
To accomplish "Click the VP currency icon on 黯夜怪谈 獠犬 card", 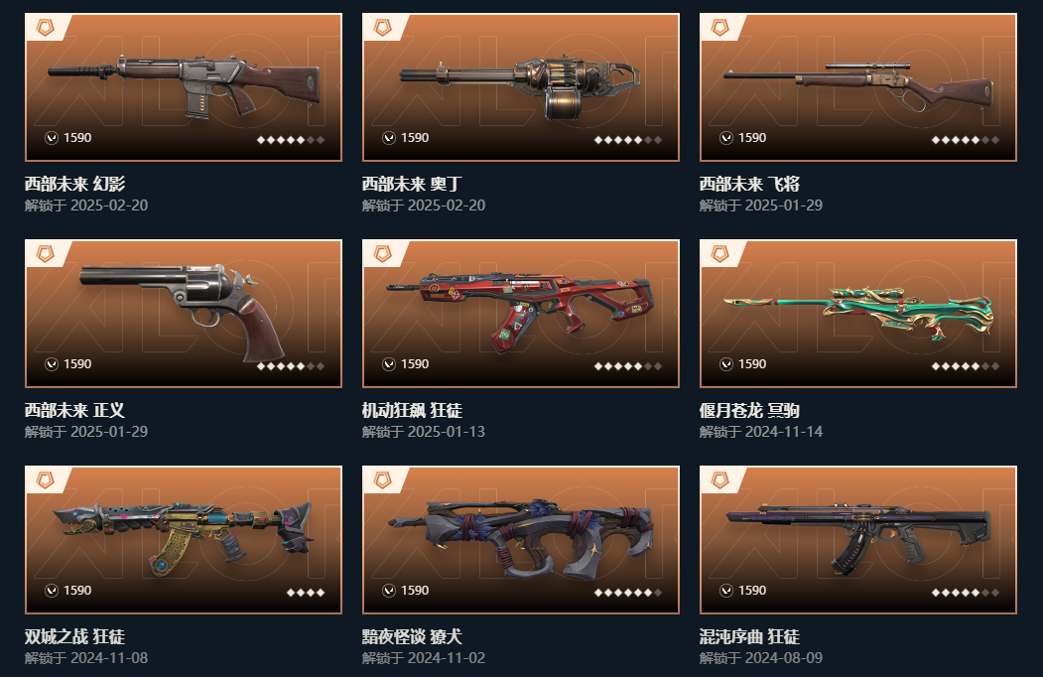I will [389, 591].
